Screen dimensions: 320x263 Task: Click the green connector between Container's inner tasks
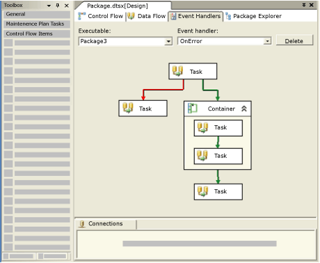click(x=218, y=142)
